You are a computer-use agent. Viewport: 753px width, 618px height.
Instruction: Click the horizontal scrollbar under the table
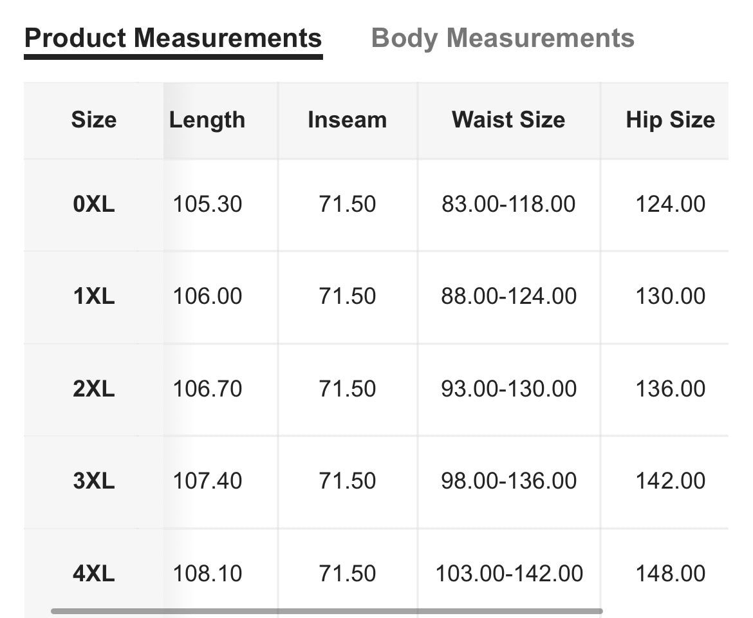tap(326, 612)
